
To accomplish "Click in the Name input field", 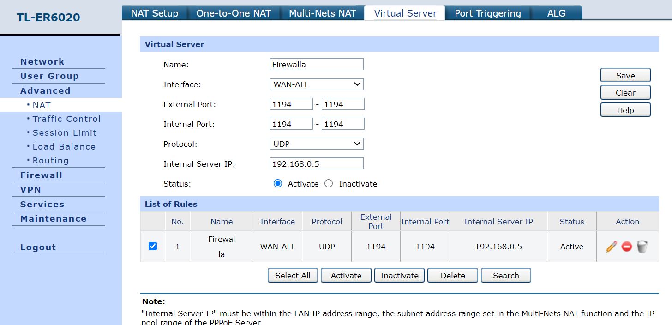I will pyautogui.click(x=317, y=65).
